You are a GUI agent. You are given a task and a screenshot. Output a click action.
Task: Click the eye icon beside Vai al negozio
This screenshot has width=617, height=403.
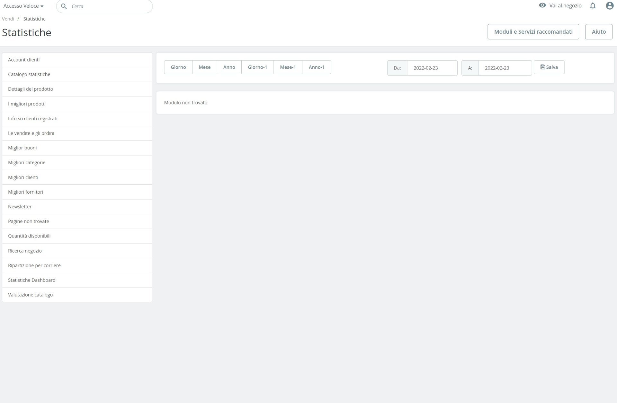pyautogui.click(x=542, y=5)
